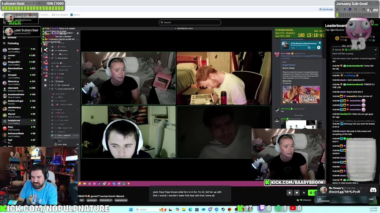Screen dimensions: 380x213
Task: Click the 78 Viewers count
Action: pyautogui.click(x=304, y=200)
